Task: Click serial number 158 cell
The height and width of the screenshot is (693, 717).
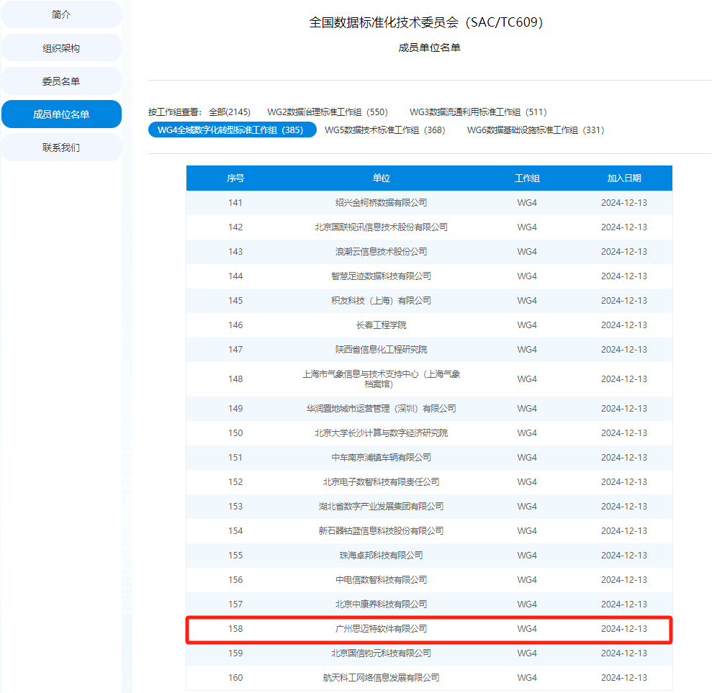Action: (235, 628)
